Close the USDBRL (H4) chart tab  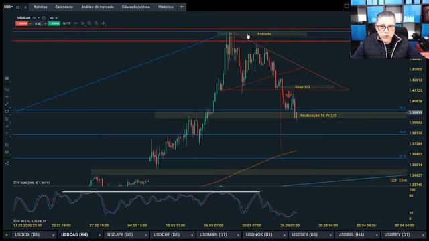click(377, 235)
